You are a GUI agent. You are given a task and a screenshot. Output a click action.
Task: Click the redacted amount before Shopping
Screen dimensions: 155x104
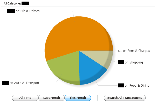click(x=121, y=62)
